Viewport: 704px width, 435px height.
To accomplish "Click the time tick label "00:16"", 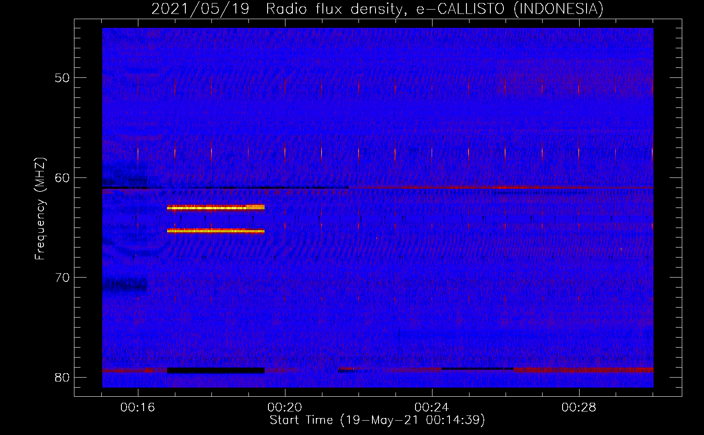I will point(138,407).
